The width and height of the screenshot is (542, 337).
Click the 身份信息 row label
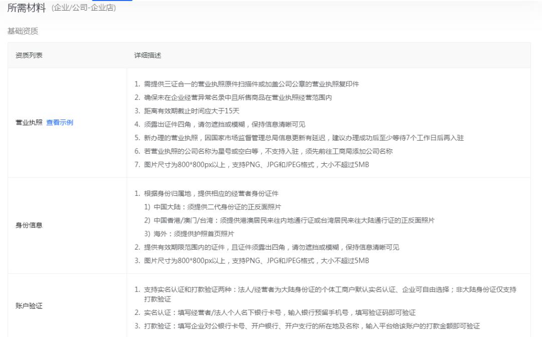[x=29, y=225]
